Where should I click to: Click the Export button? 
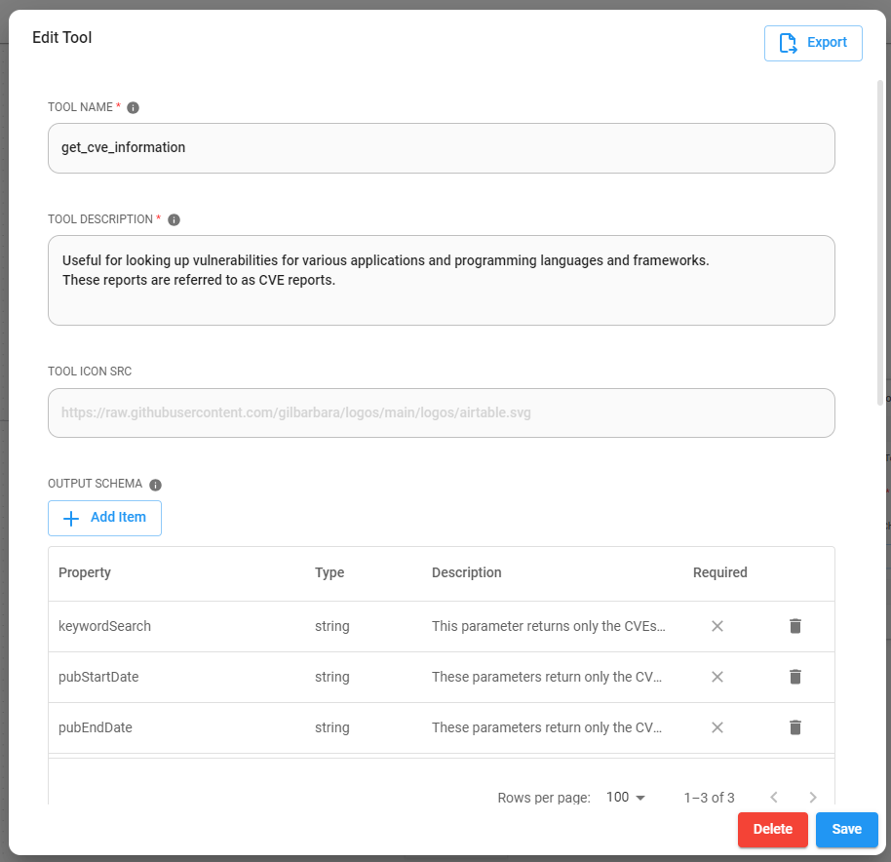click(813, 43)
